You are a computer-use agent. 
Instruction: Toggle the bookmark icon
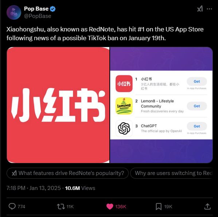coord(159,206)
